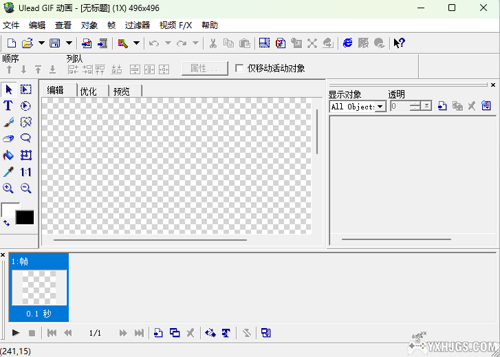Viewport: 500px width, 357px height.
Task: Insert a blank object in object panel
Action: coord(442,106)
